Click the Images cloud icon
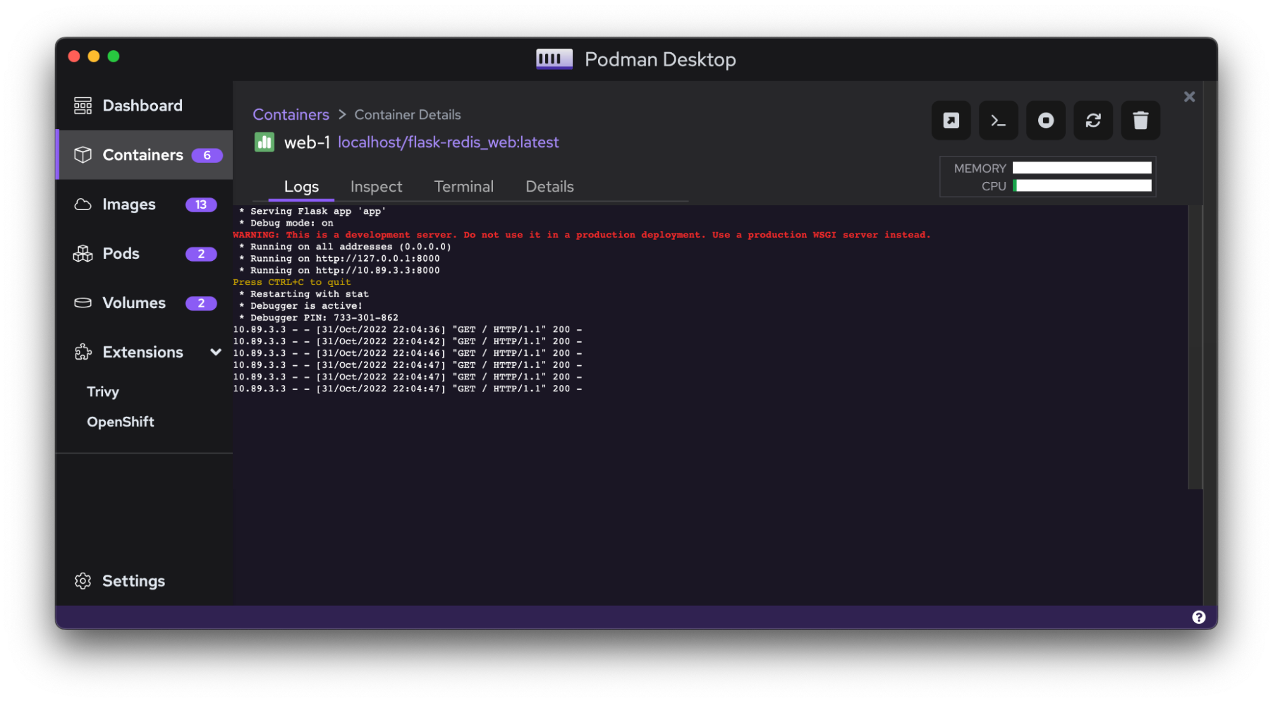The image size is (1273, 702). pos(83,204)
